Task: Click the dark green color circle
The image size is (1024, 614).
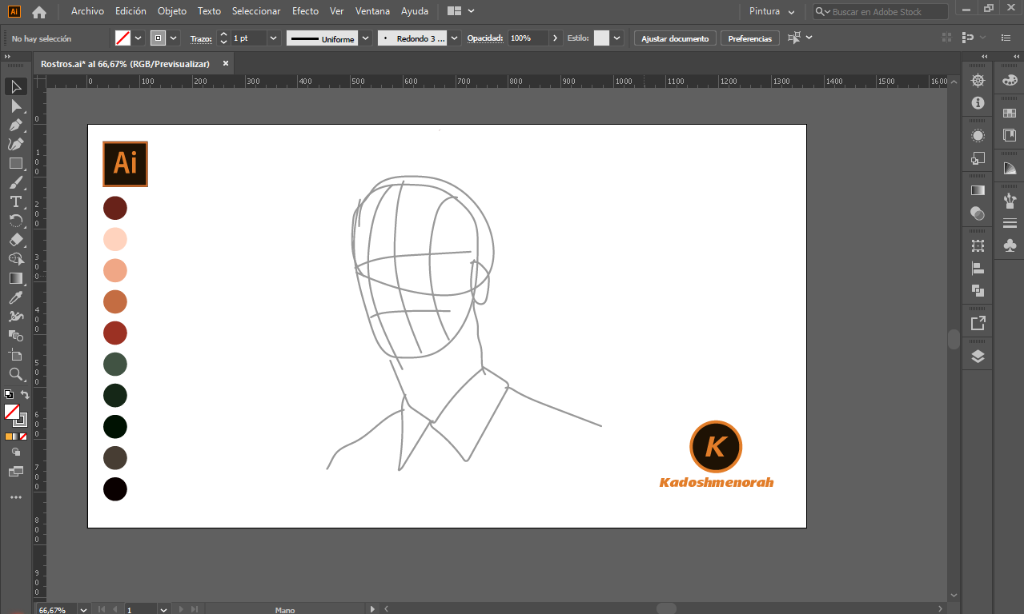Action: pos(115,395)
